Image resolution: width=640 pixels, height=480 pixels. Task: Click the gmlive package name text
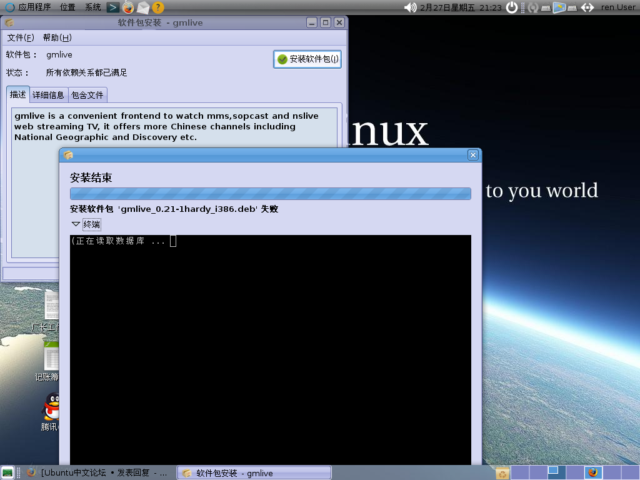(59, 55)
